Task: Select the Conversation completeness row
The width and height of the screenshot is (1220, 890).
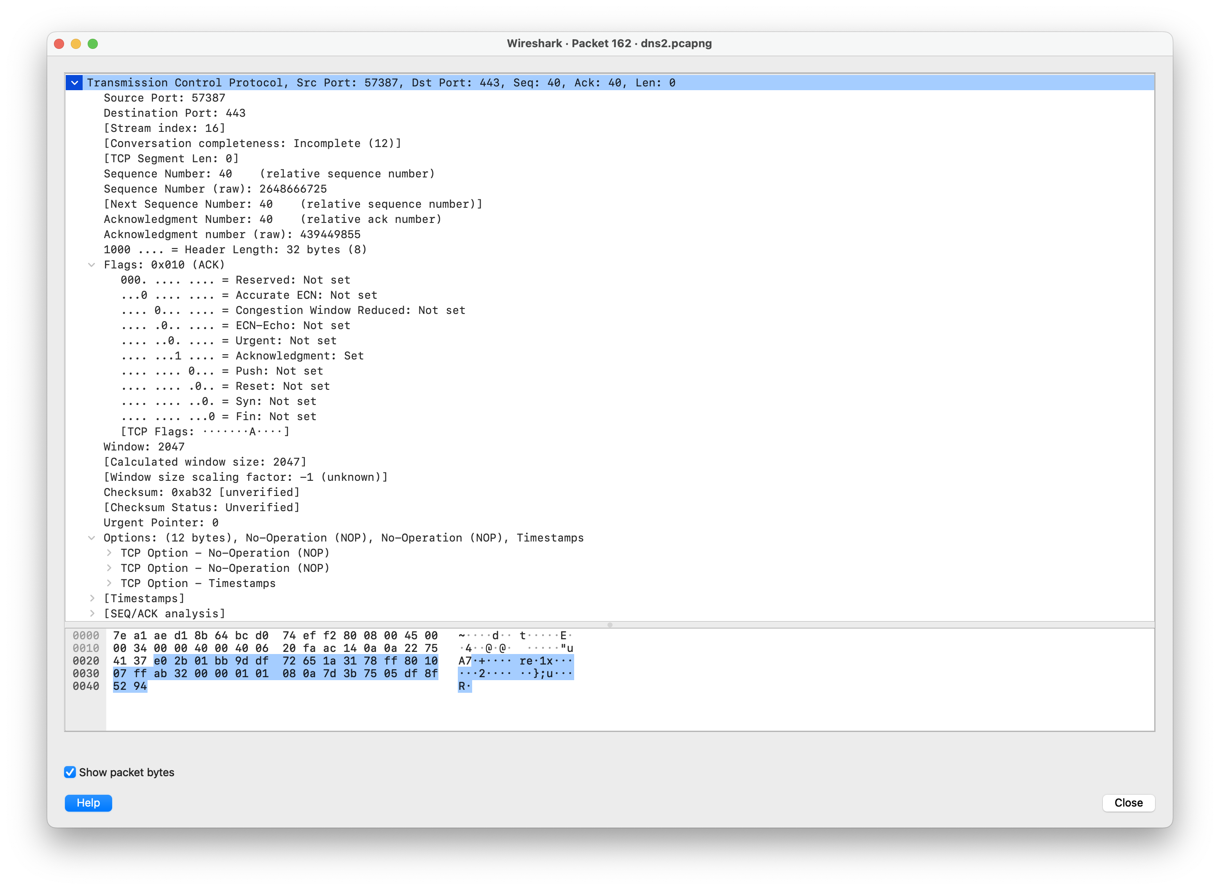Action: pyautogui.click(x=610, y=143)
